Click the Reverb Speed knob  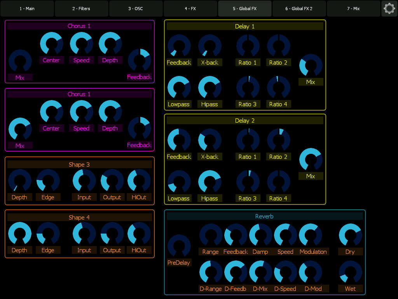(x=286, y=235)
